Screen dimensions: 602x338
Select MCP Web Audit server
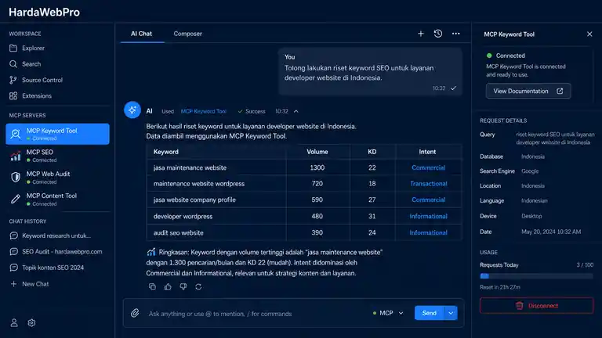pyautogui.click(x=57, y=177)
